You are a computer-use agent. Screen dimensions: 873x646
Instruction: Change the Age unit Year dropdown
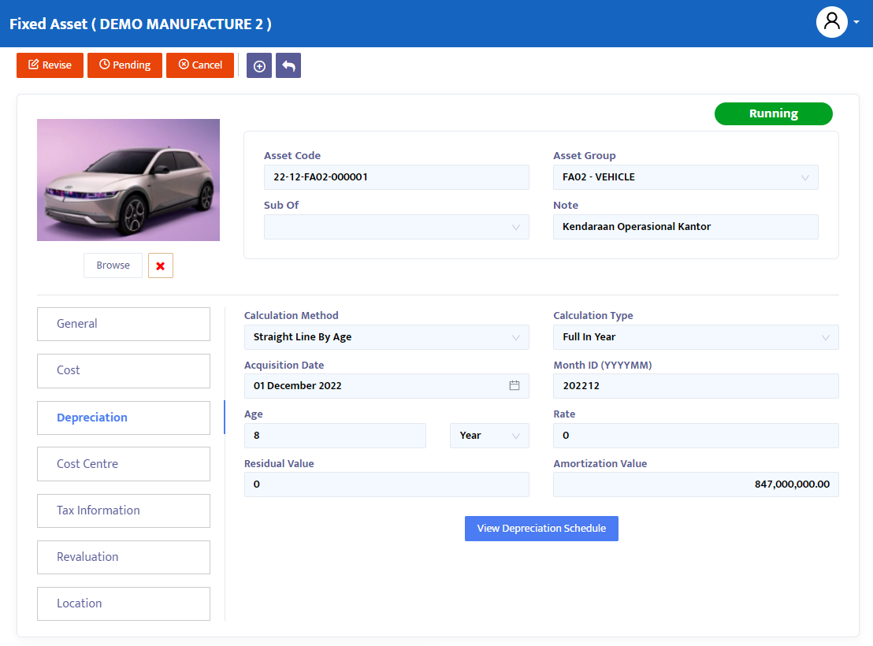point(489,436)
